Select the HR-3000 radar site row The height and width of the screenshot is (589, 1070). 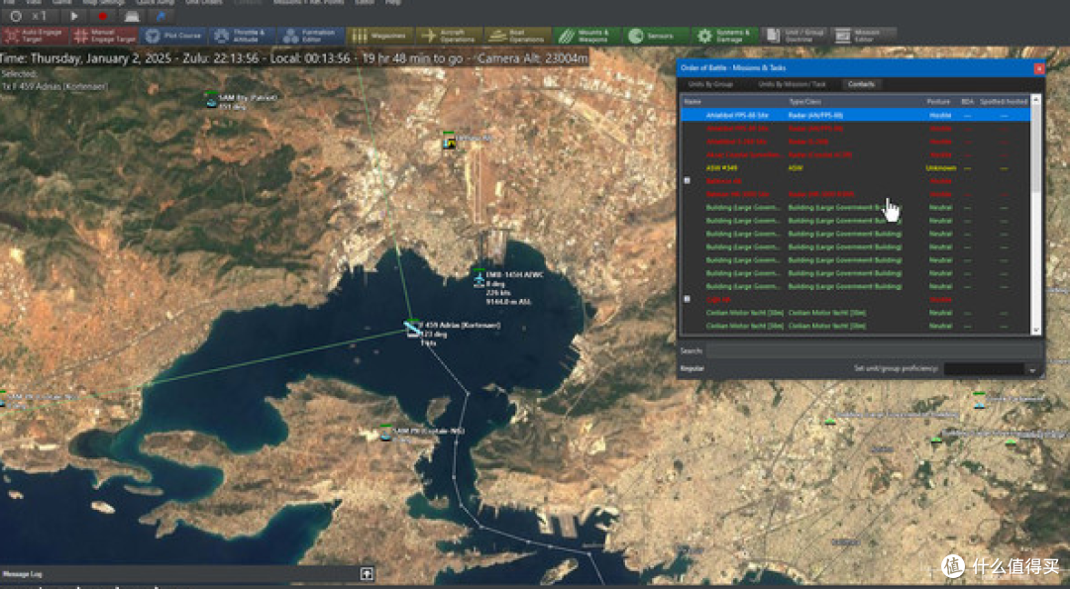click(856, 194)
